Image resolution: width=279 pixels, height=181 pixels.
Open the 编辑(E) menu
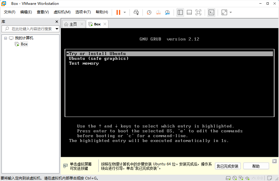[26, 12]
